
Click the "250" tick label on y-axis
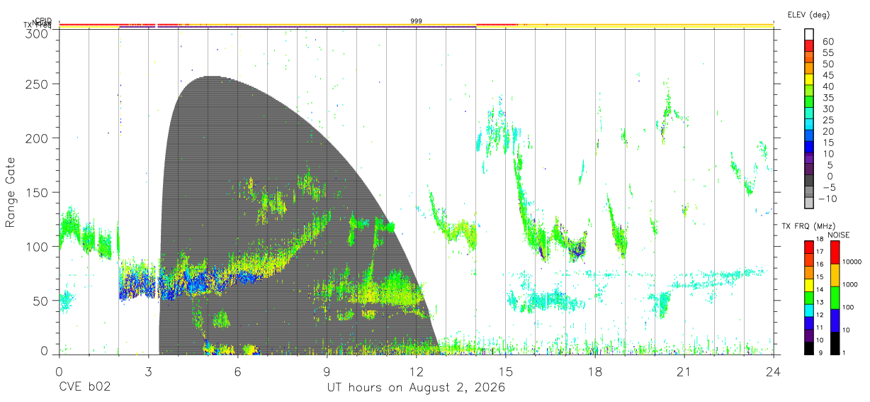(x=38, y=84)
